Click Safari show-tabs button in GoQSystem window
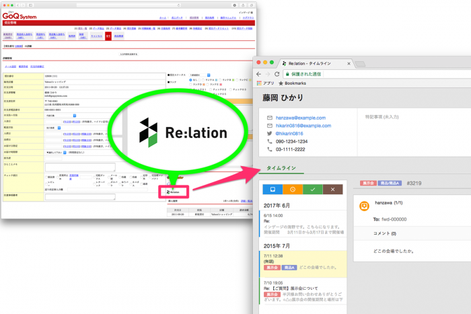Screen dimensions: 471x314 pos(252,5)
